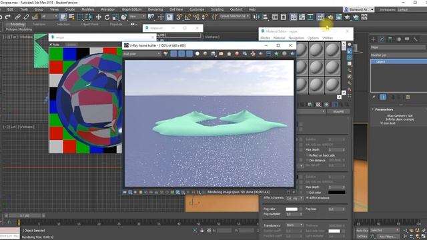Toggle Affect shadows checkbox

pyautogui.click(x=308, y=198)
